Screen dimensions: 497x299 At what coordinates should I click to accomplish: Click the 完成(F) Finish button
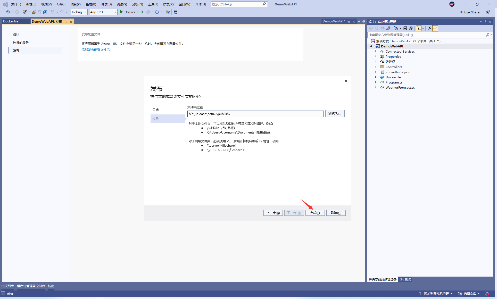click(x=315, y=213)
